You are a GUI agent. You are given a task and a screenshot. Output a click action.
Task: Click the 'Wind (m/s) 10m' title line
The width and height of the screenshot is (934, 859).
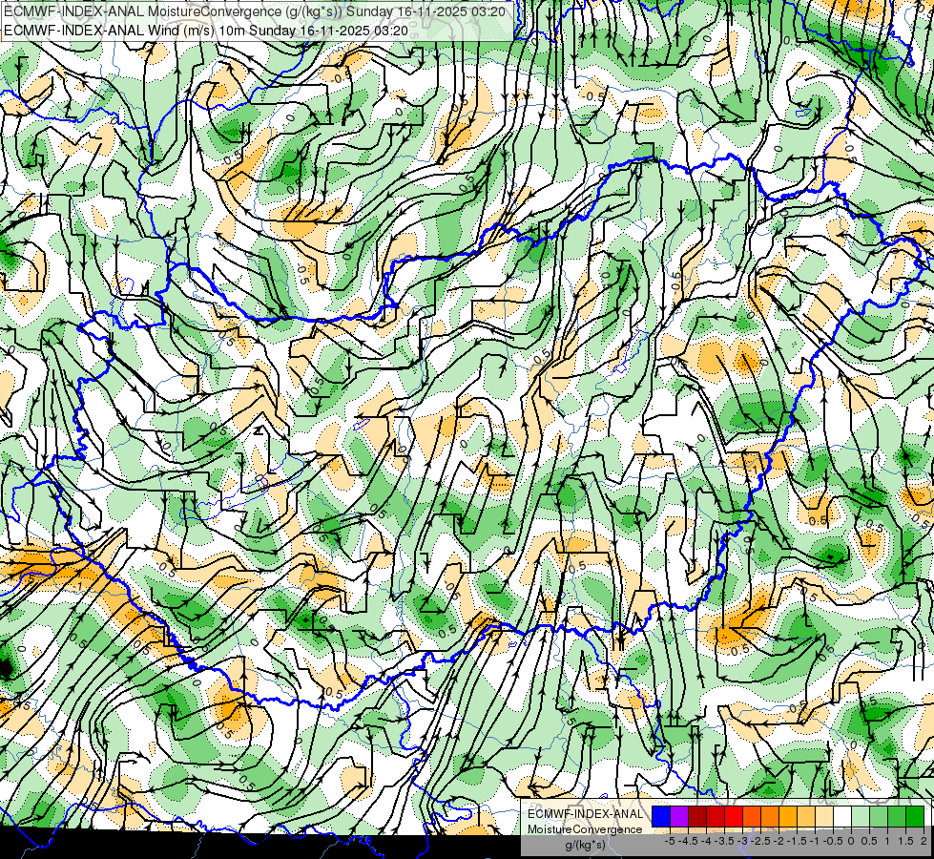(206, 30)
